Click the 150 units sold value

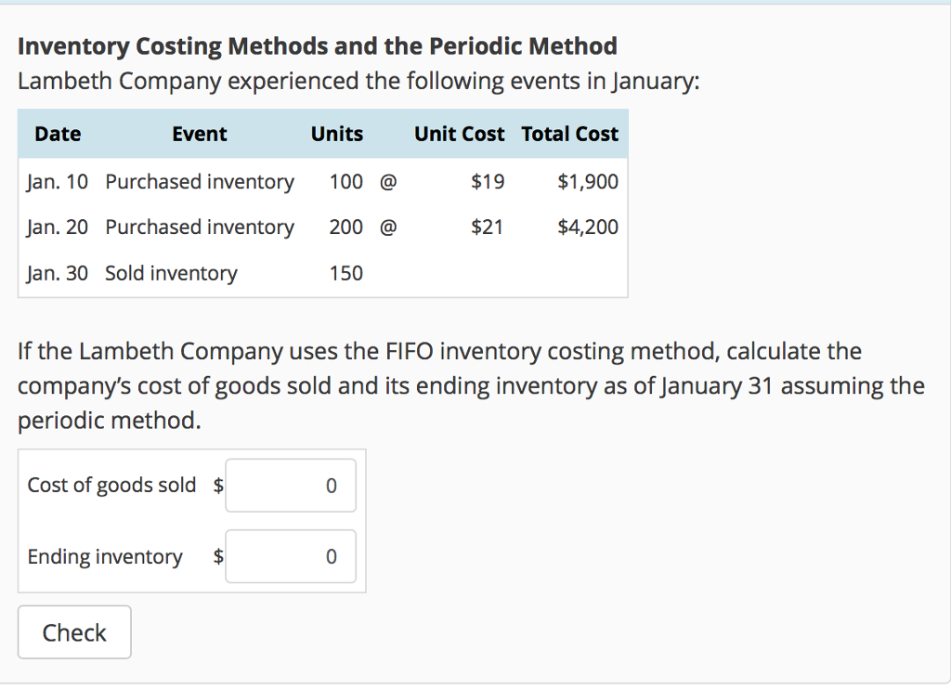[346, 273]
